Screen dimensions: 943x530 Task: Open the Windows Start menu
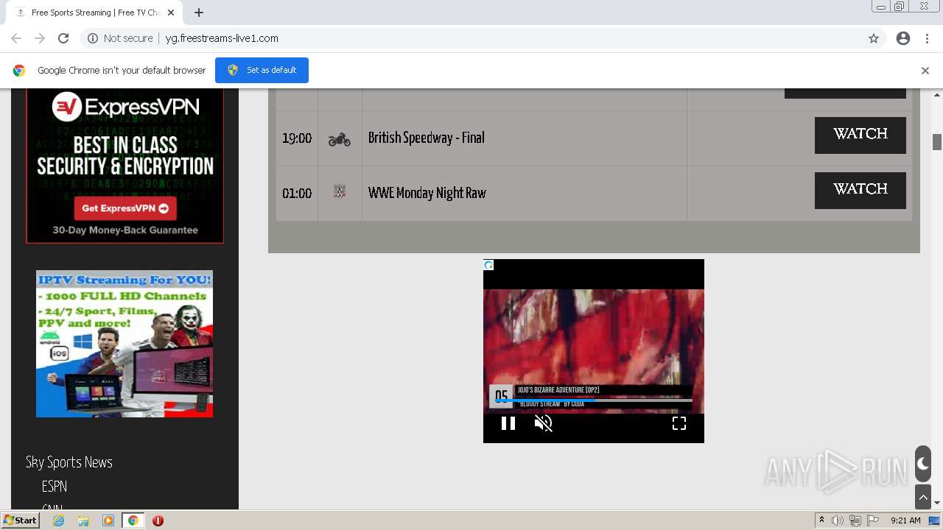tap(20, 520)
